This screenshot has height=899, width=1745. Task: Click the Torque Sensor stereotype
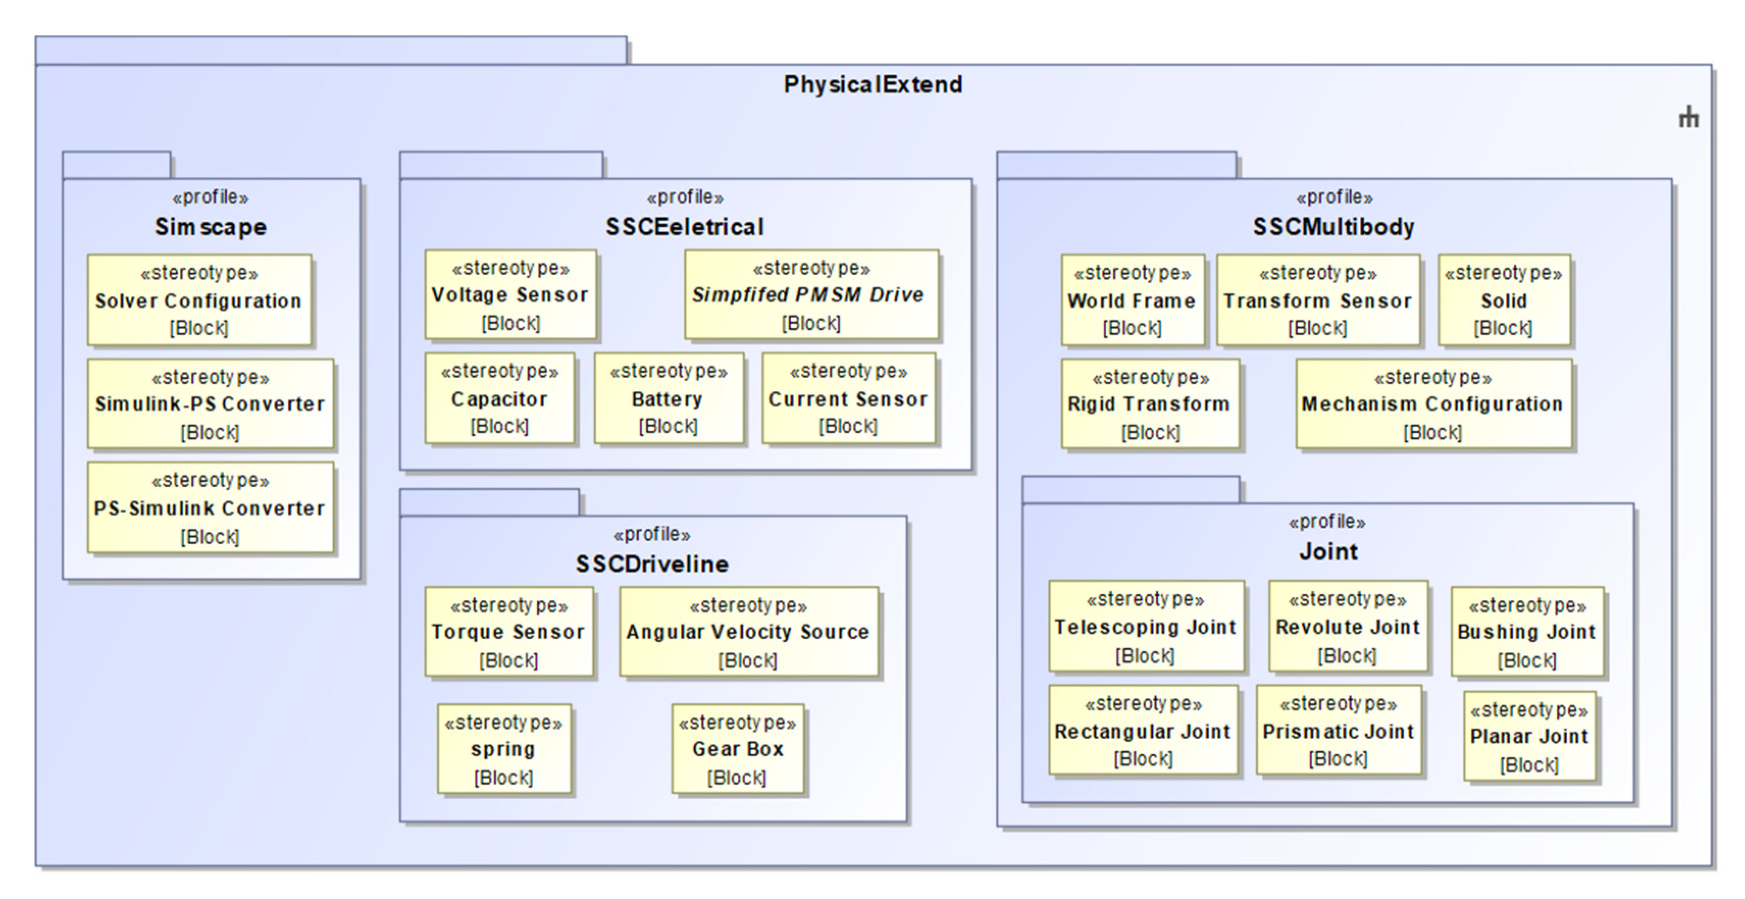coord(509,631)
